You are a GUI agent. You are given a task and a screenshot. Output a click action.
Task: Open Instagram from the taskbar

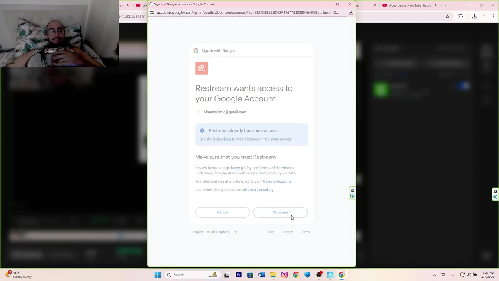285,275
